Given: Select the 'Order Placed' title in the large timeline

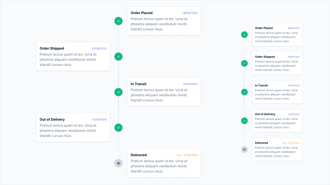Looking at the screenshot, I should pos(142,13).
